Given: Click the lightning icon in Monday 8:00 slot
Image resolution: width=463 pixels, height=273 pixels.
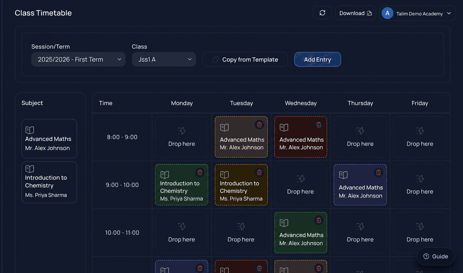Looking at the screenshot, I should click(x=181, y=131).
